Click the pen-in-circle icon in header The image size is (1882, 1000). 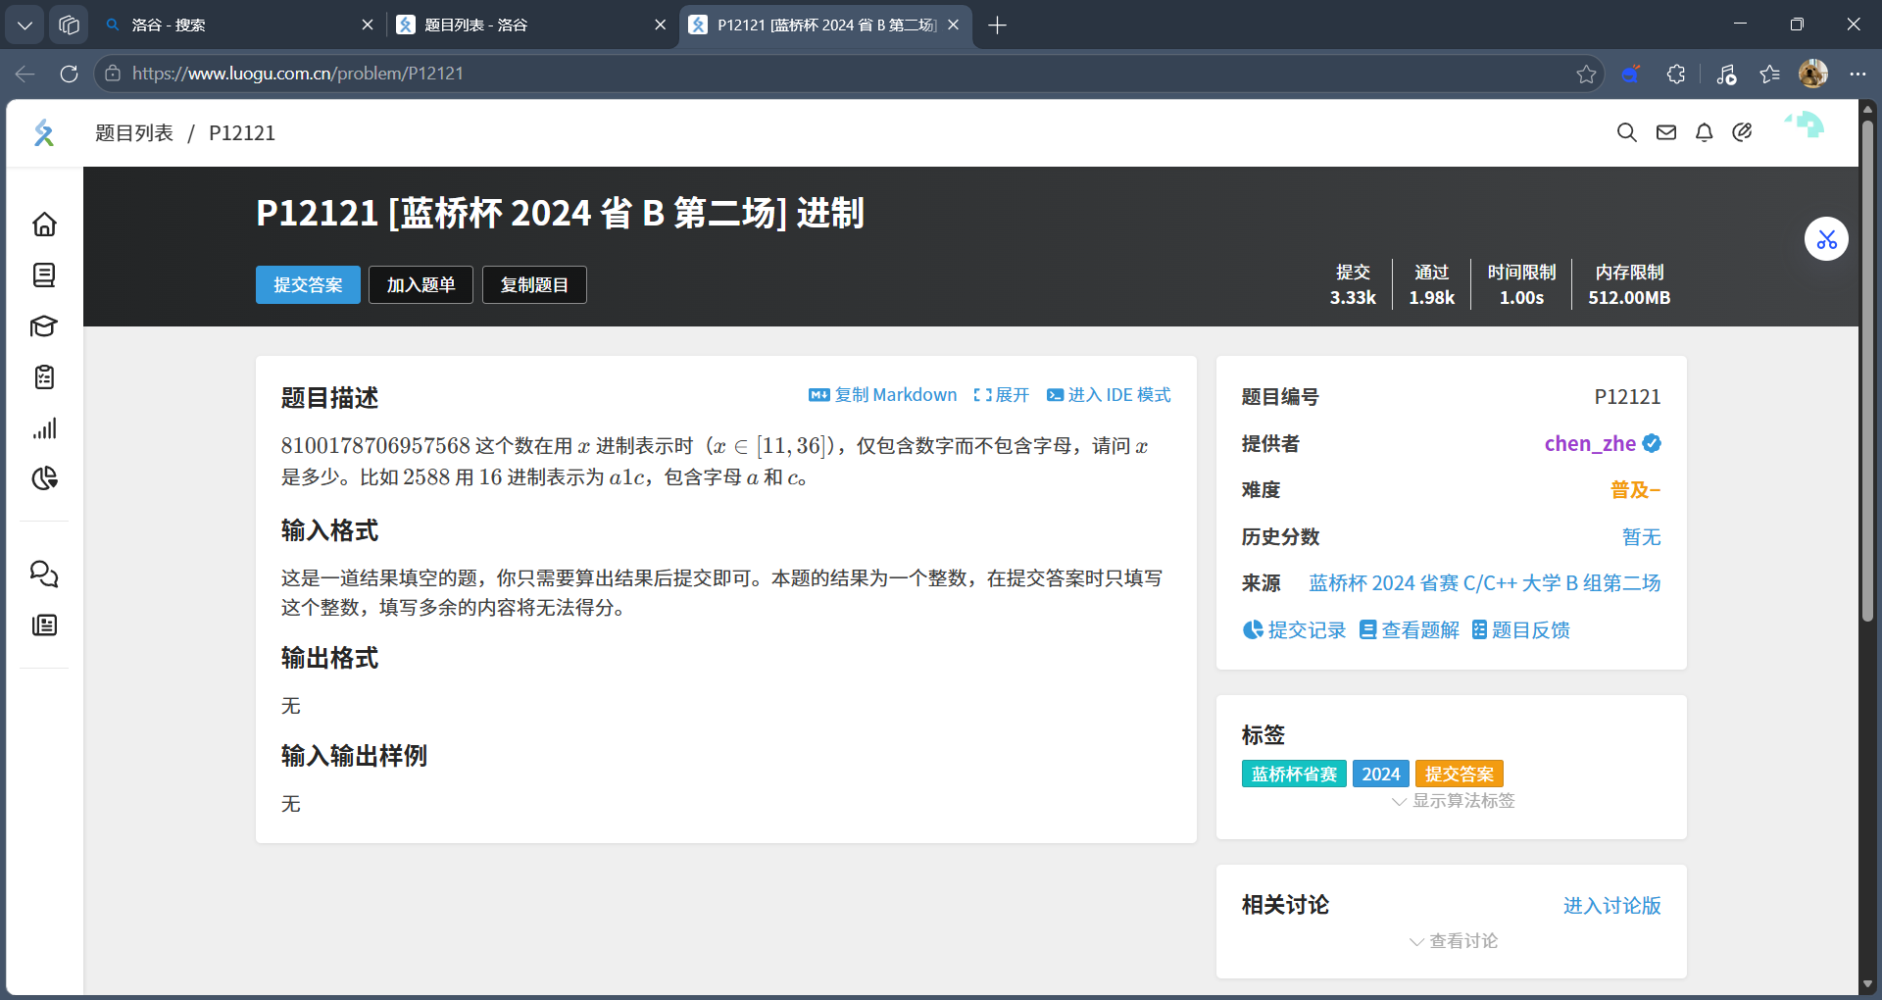pos(1742,132)
